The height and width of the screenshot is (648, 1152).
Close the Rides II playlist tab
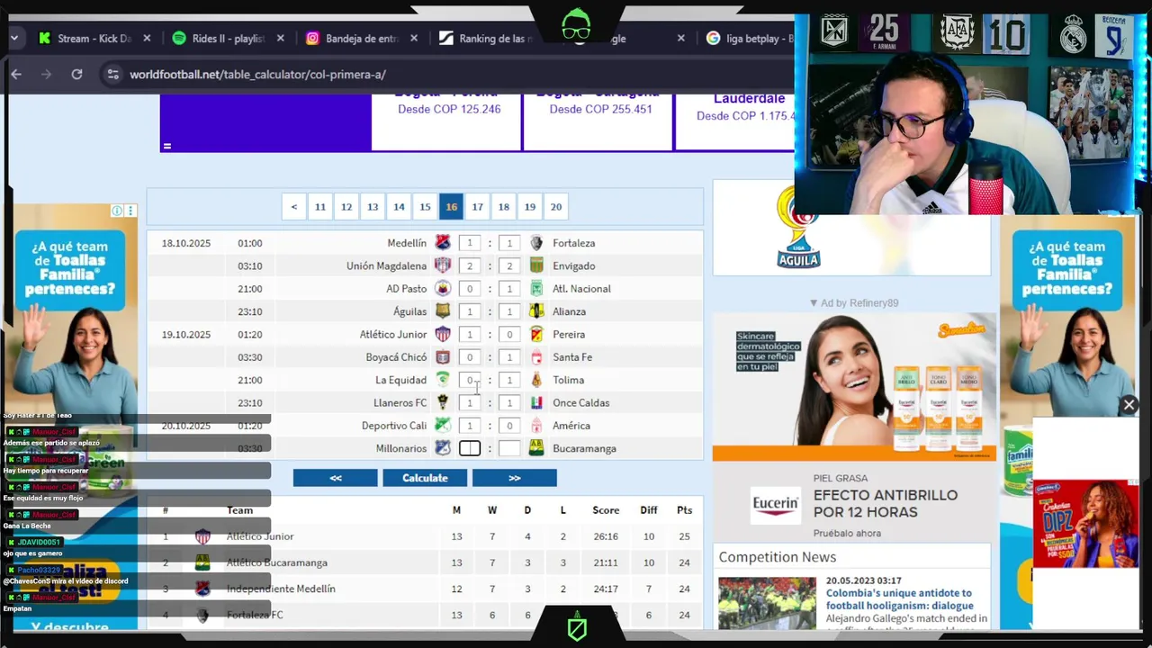point(281,39)
